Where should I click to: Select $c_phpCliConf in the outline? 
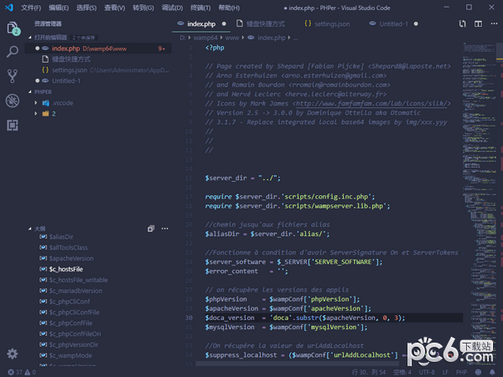(70, 302)
